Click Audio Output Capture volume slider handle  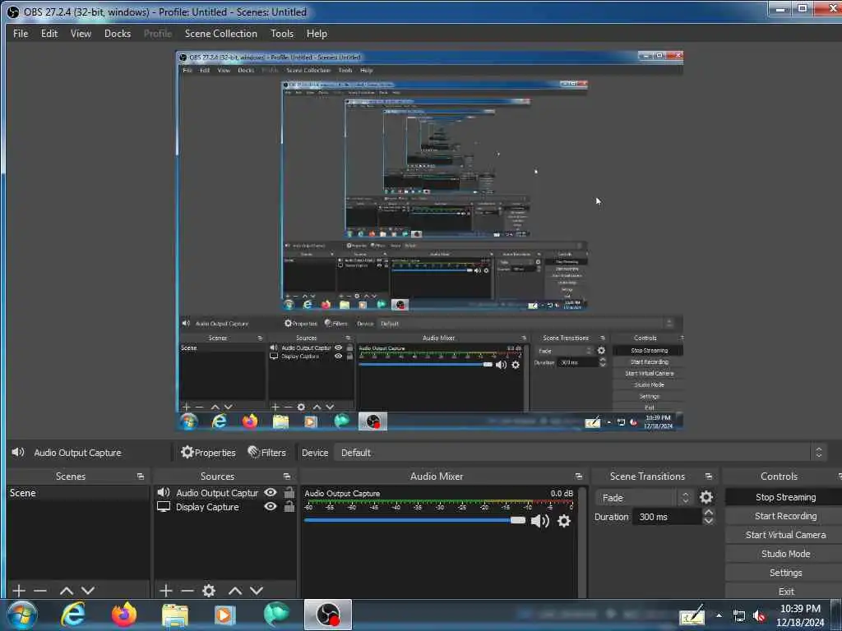pos(518,520)
